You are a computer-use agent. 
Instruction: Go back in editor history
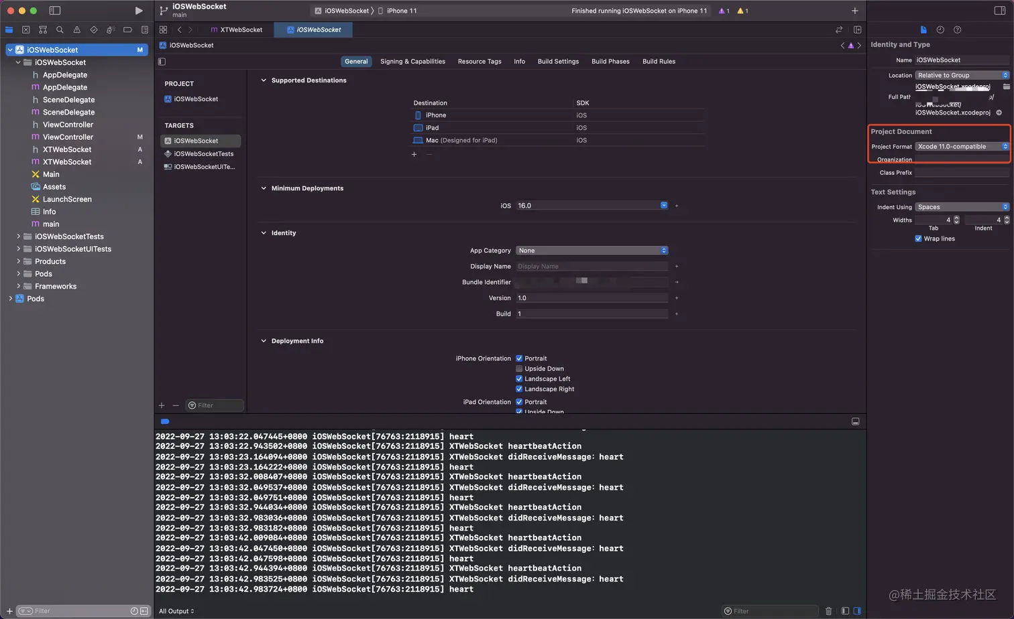pyautogui.click(x=179, y=29)
